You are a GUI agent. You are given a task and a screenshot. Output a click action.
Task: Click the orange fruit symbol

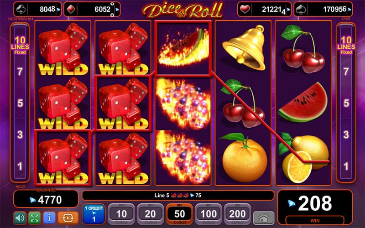click(x=245, y=157)
